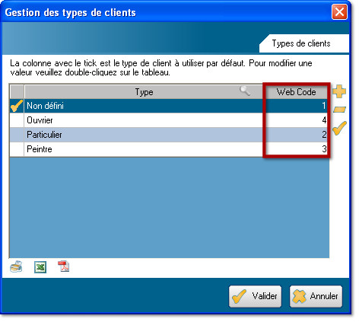Click the default tick on Non défini row
This screenshot has height=322, width=359.
pyautogui.click(x=17, y=106)
